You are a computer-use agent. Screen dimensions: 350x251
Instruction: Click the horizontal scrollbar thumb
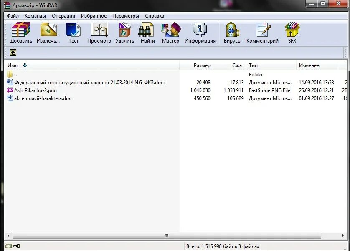tap(167, 236)
